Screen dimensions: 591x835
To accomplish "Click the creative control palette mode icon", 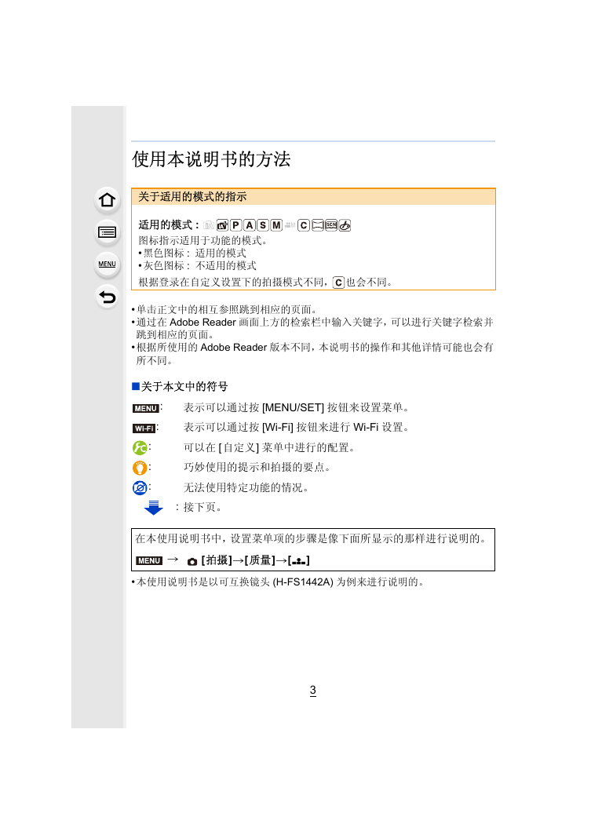I will pos(345,225).
